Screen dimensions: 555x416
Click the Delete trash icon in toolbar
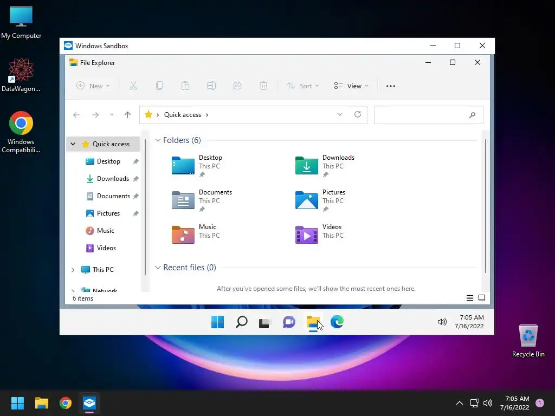pyautogui.click(x=263, y=86)
